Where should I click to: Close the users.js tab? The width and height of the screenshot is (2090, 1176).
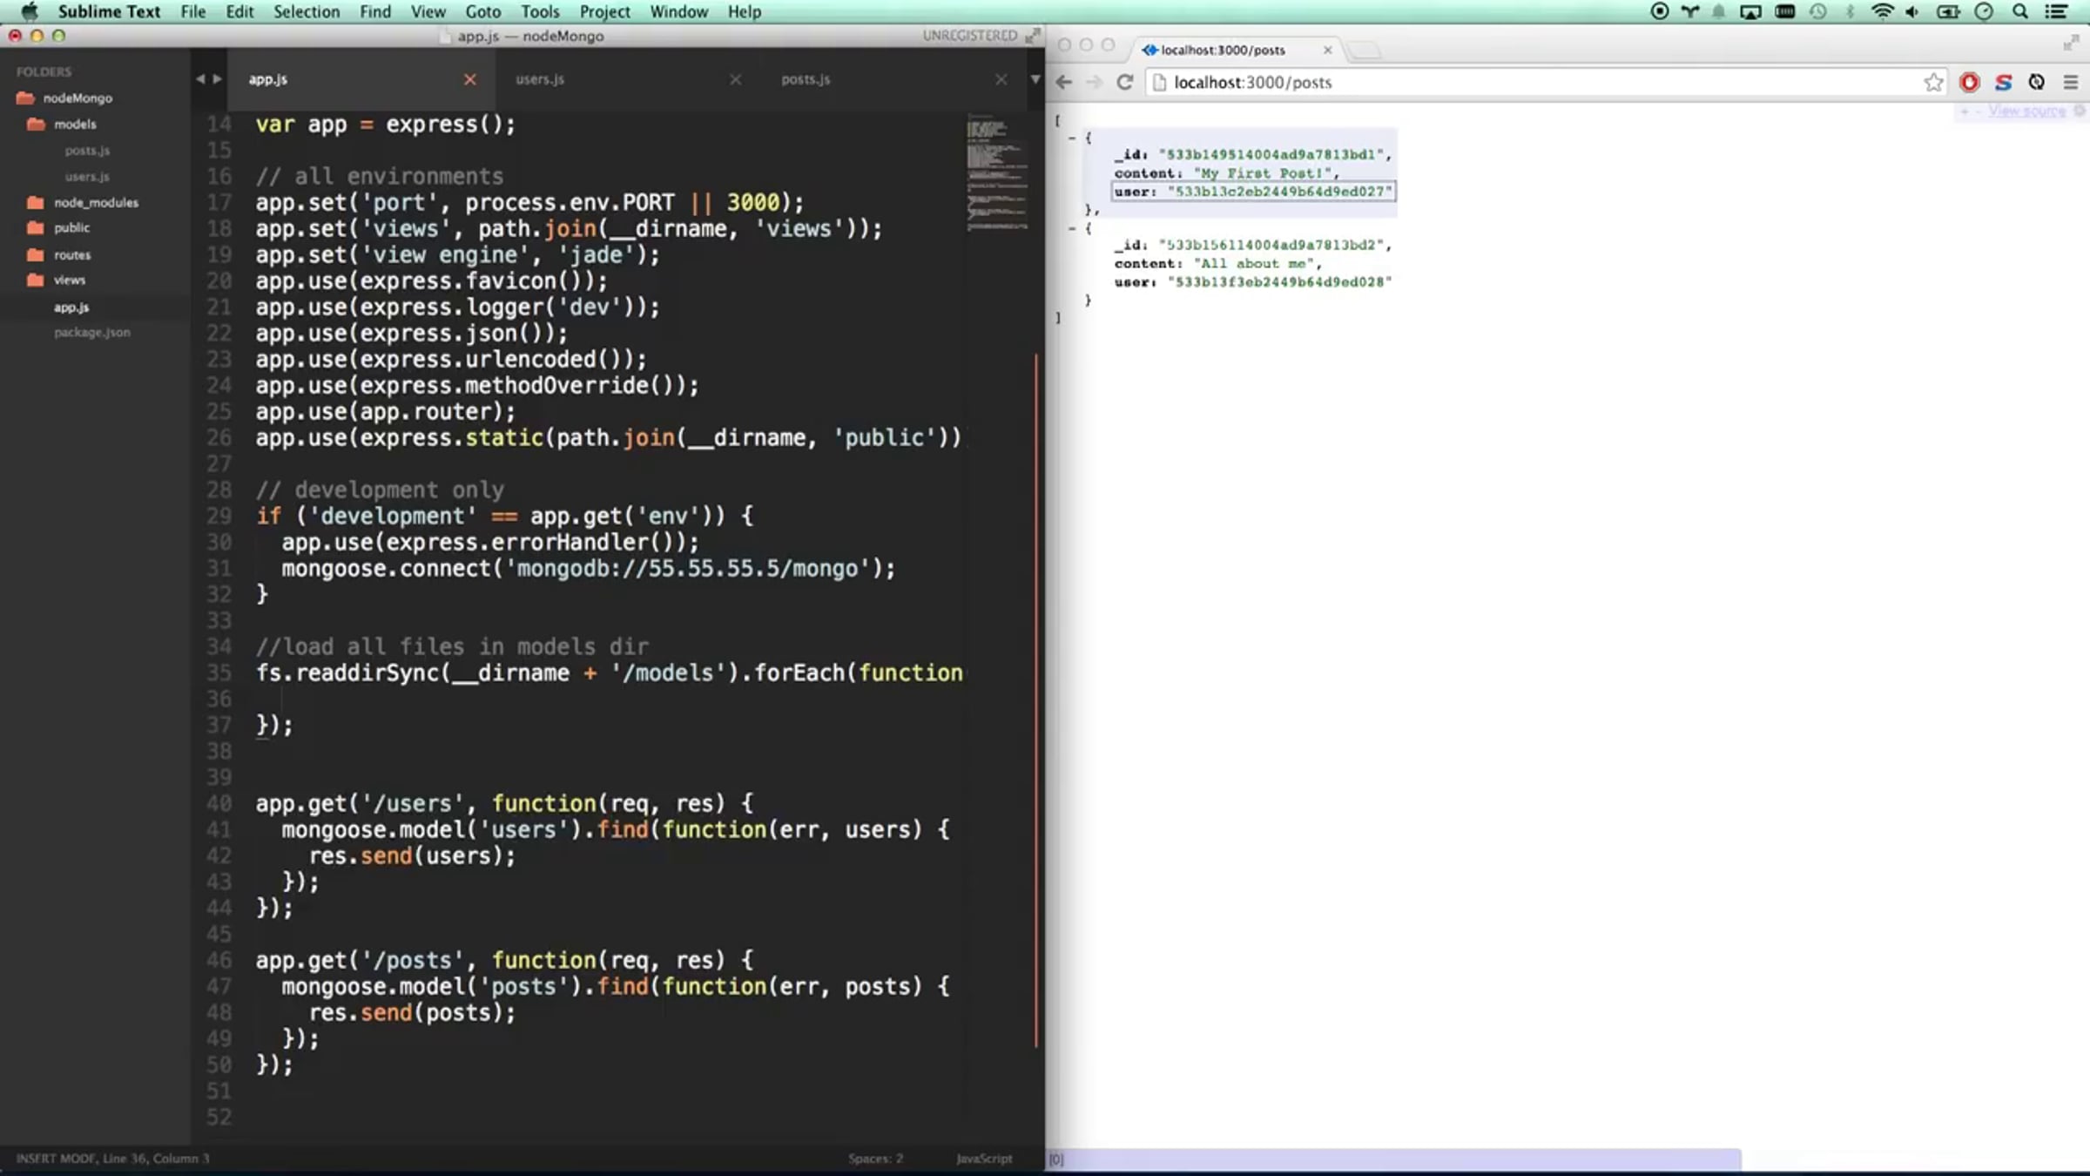tap(736, 79)
